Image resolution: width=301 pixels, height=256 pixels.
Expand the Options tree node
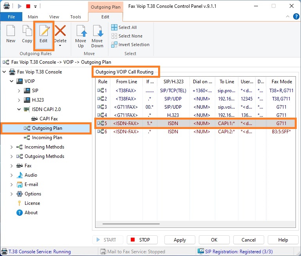point(11,194)
